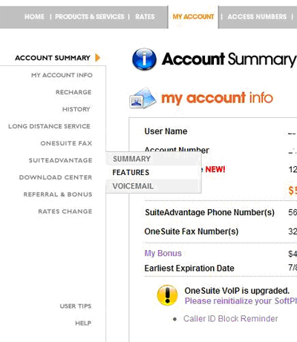297x342 pixels.
Task: Go to Download Center in sidebar
Action: pyautogui.click(x=56, y=177)
